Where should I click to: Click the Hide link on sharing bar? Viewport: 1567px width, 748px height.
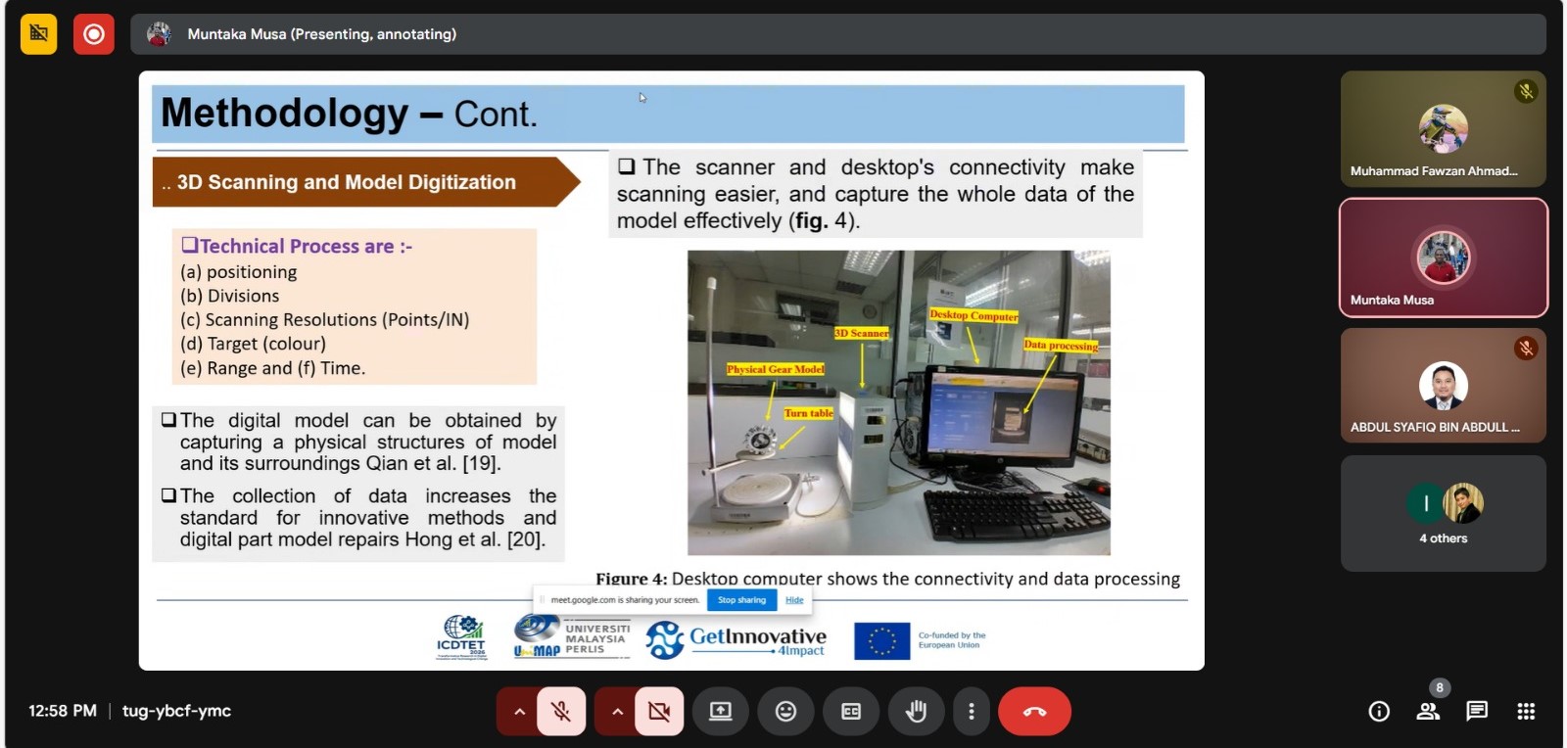(794, 600)
